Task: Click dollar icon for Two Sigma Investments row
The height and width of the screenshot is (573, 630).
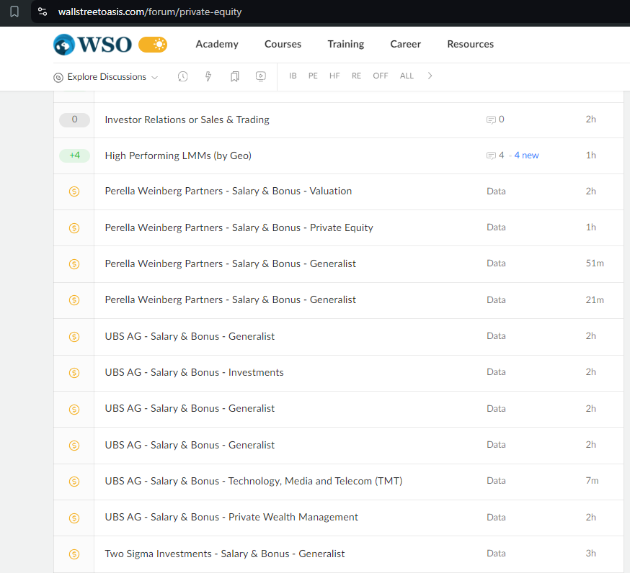Action: point(74,554)
